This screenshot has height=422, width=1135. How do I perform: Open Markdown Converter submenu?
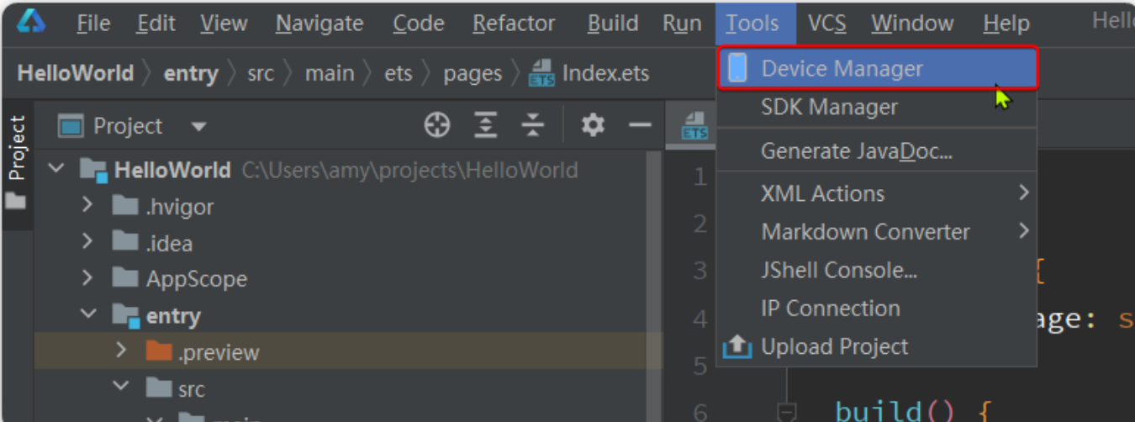point(877,231)
